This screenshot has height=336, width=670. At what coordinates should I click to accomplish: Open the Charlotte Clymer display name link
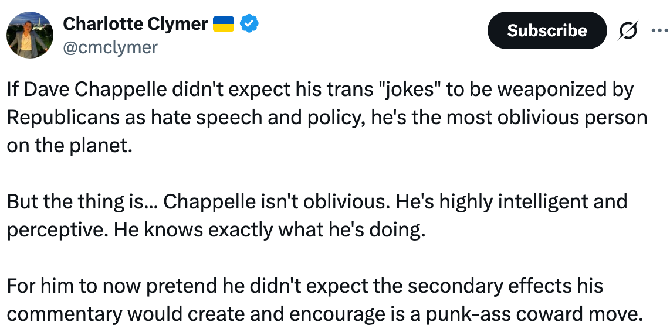[135, 23]
